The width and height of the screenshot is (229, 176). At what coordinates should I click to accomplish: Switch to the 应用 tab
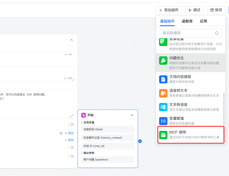pyautogui.click(x=203, y=21)
